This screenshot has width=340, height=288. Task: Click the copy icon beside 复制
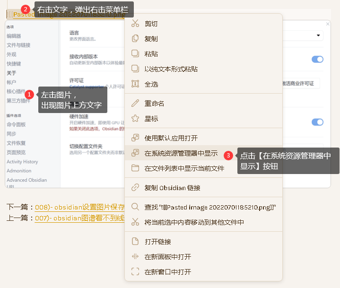pos(135,38)
